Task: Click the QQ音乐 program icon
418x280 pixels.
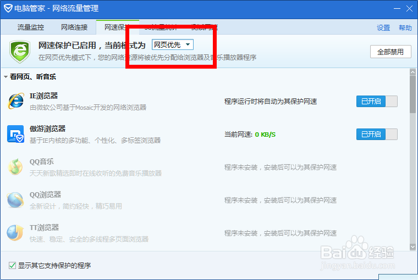Action: click(15, 167)
